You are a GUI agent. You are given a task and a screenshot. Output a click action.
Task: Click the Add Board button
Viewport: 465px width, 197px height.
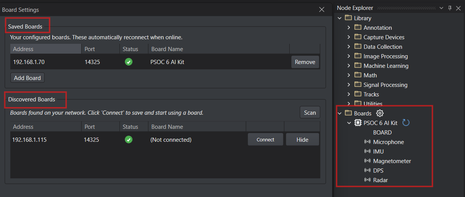pos(27,78)
